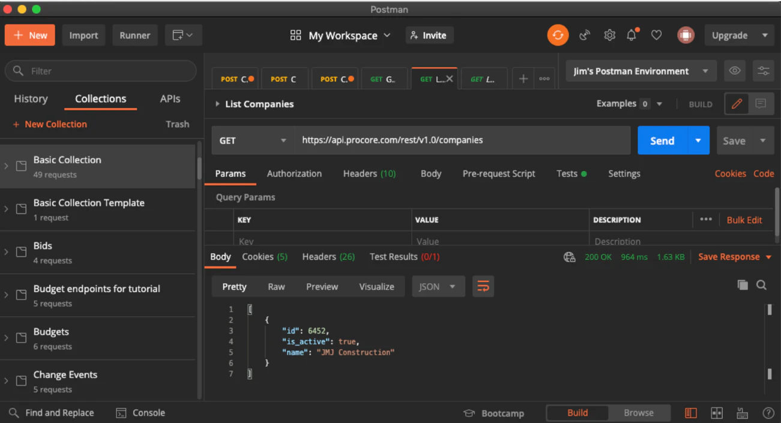Click the blue Send button
Image resolution: width=781 pixels, height=423 pixels.
(x=662, y=140)
